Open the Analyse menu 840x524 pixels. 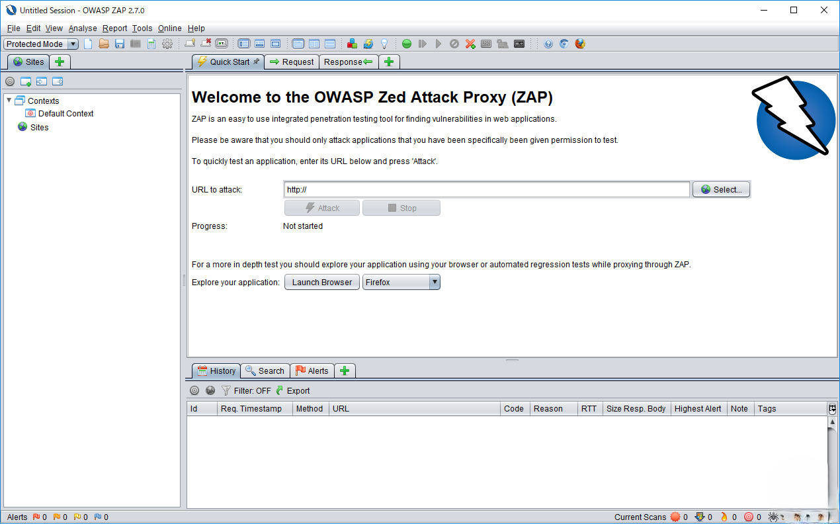83,28
